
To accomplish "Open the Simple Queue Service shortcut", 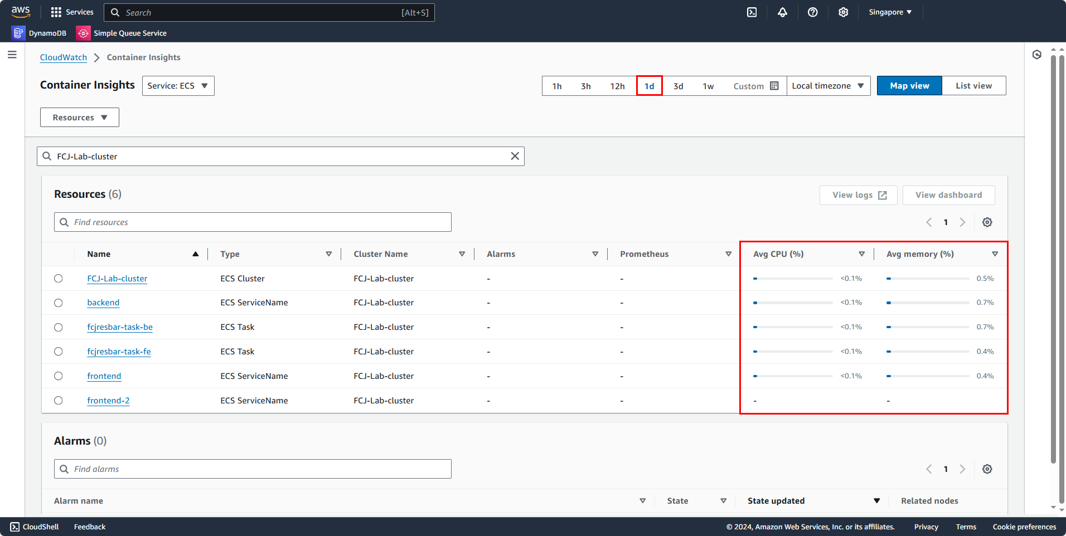I will [122, 33].
